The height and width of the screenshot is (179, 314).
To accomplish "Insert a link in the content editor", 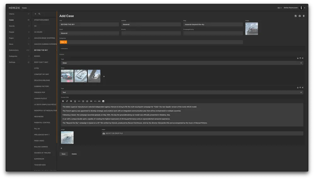I will click(99, 101).
